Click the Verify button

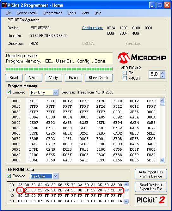[x=53, y=78]
